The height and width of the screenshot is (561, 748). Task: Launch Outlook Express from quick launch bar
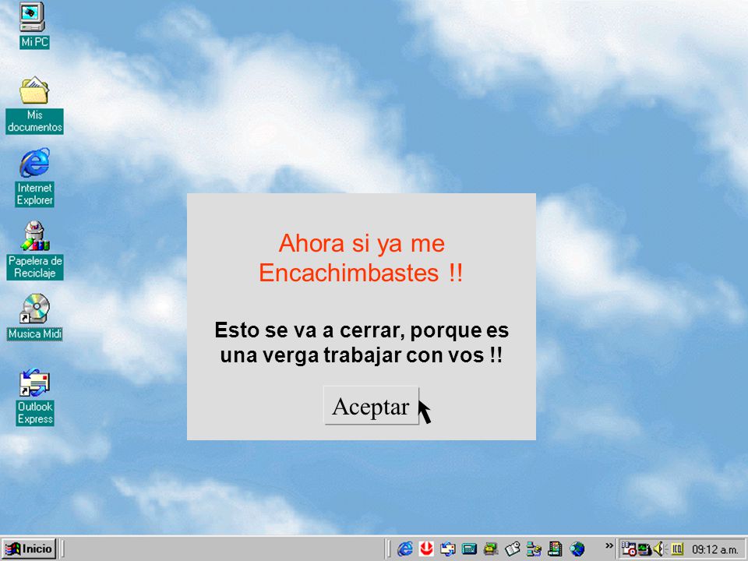point(447,549)
